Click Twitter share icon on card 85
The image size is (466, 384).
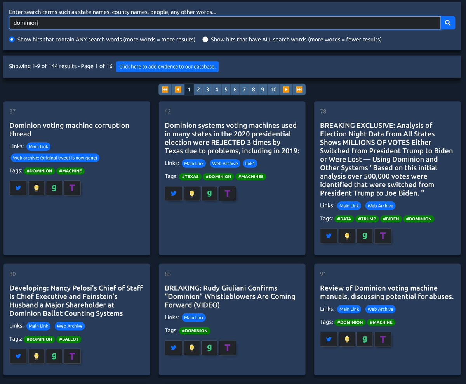point(173,348)
